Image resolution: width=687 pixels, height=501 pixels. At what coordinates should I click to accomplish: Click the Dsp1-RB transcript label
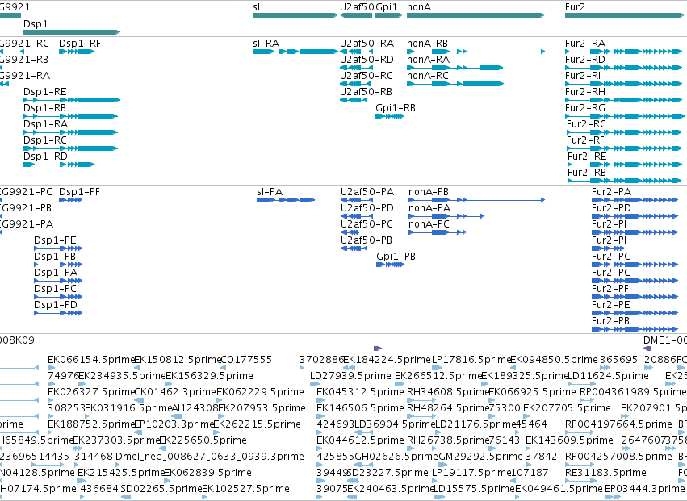tap(44, 108)
